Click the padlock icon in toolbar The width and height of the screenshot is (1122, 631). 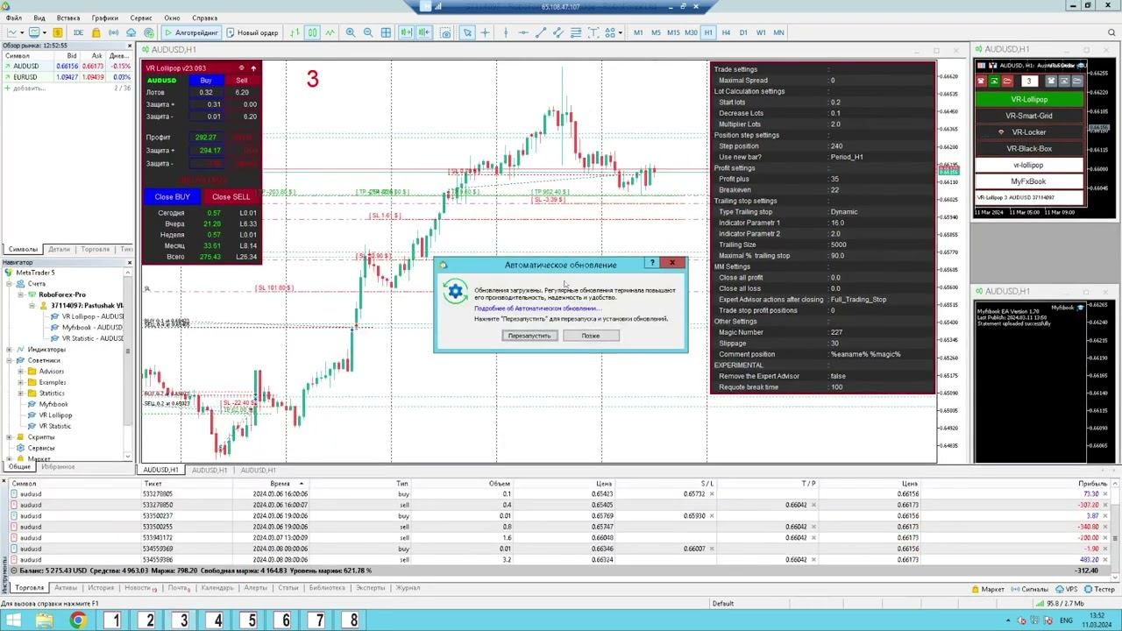click(96, 32)
